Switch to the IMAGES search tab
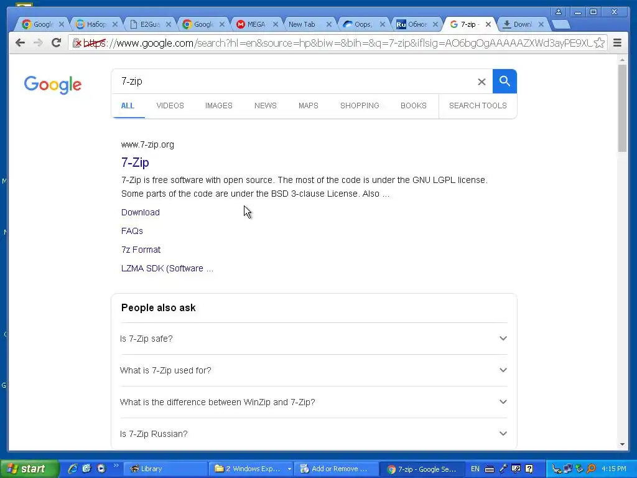 point(218,106)
